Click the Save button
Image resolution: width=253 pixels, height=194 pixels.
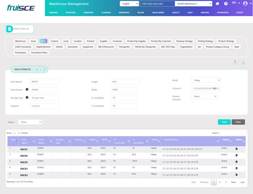(224, 122)
